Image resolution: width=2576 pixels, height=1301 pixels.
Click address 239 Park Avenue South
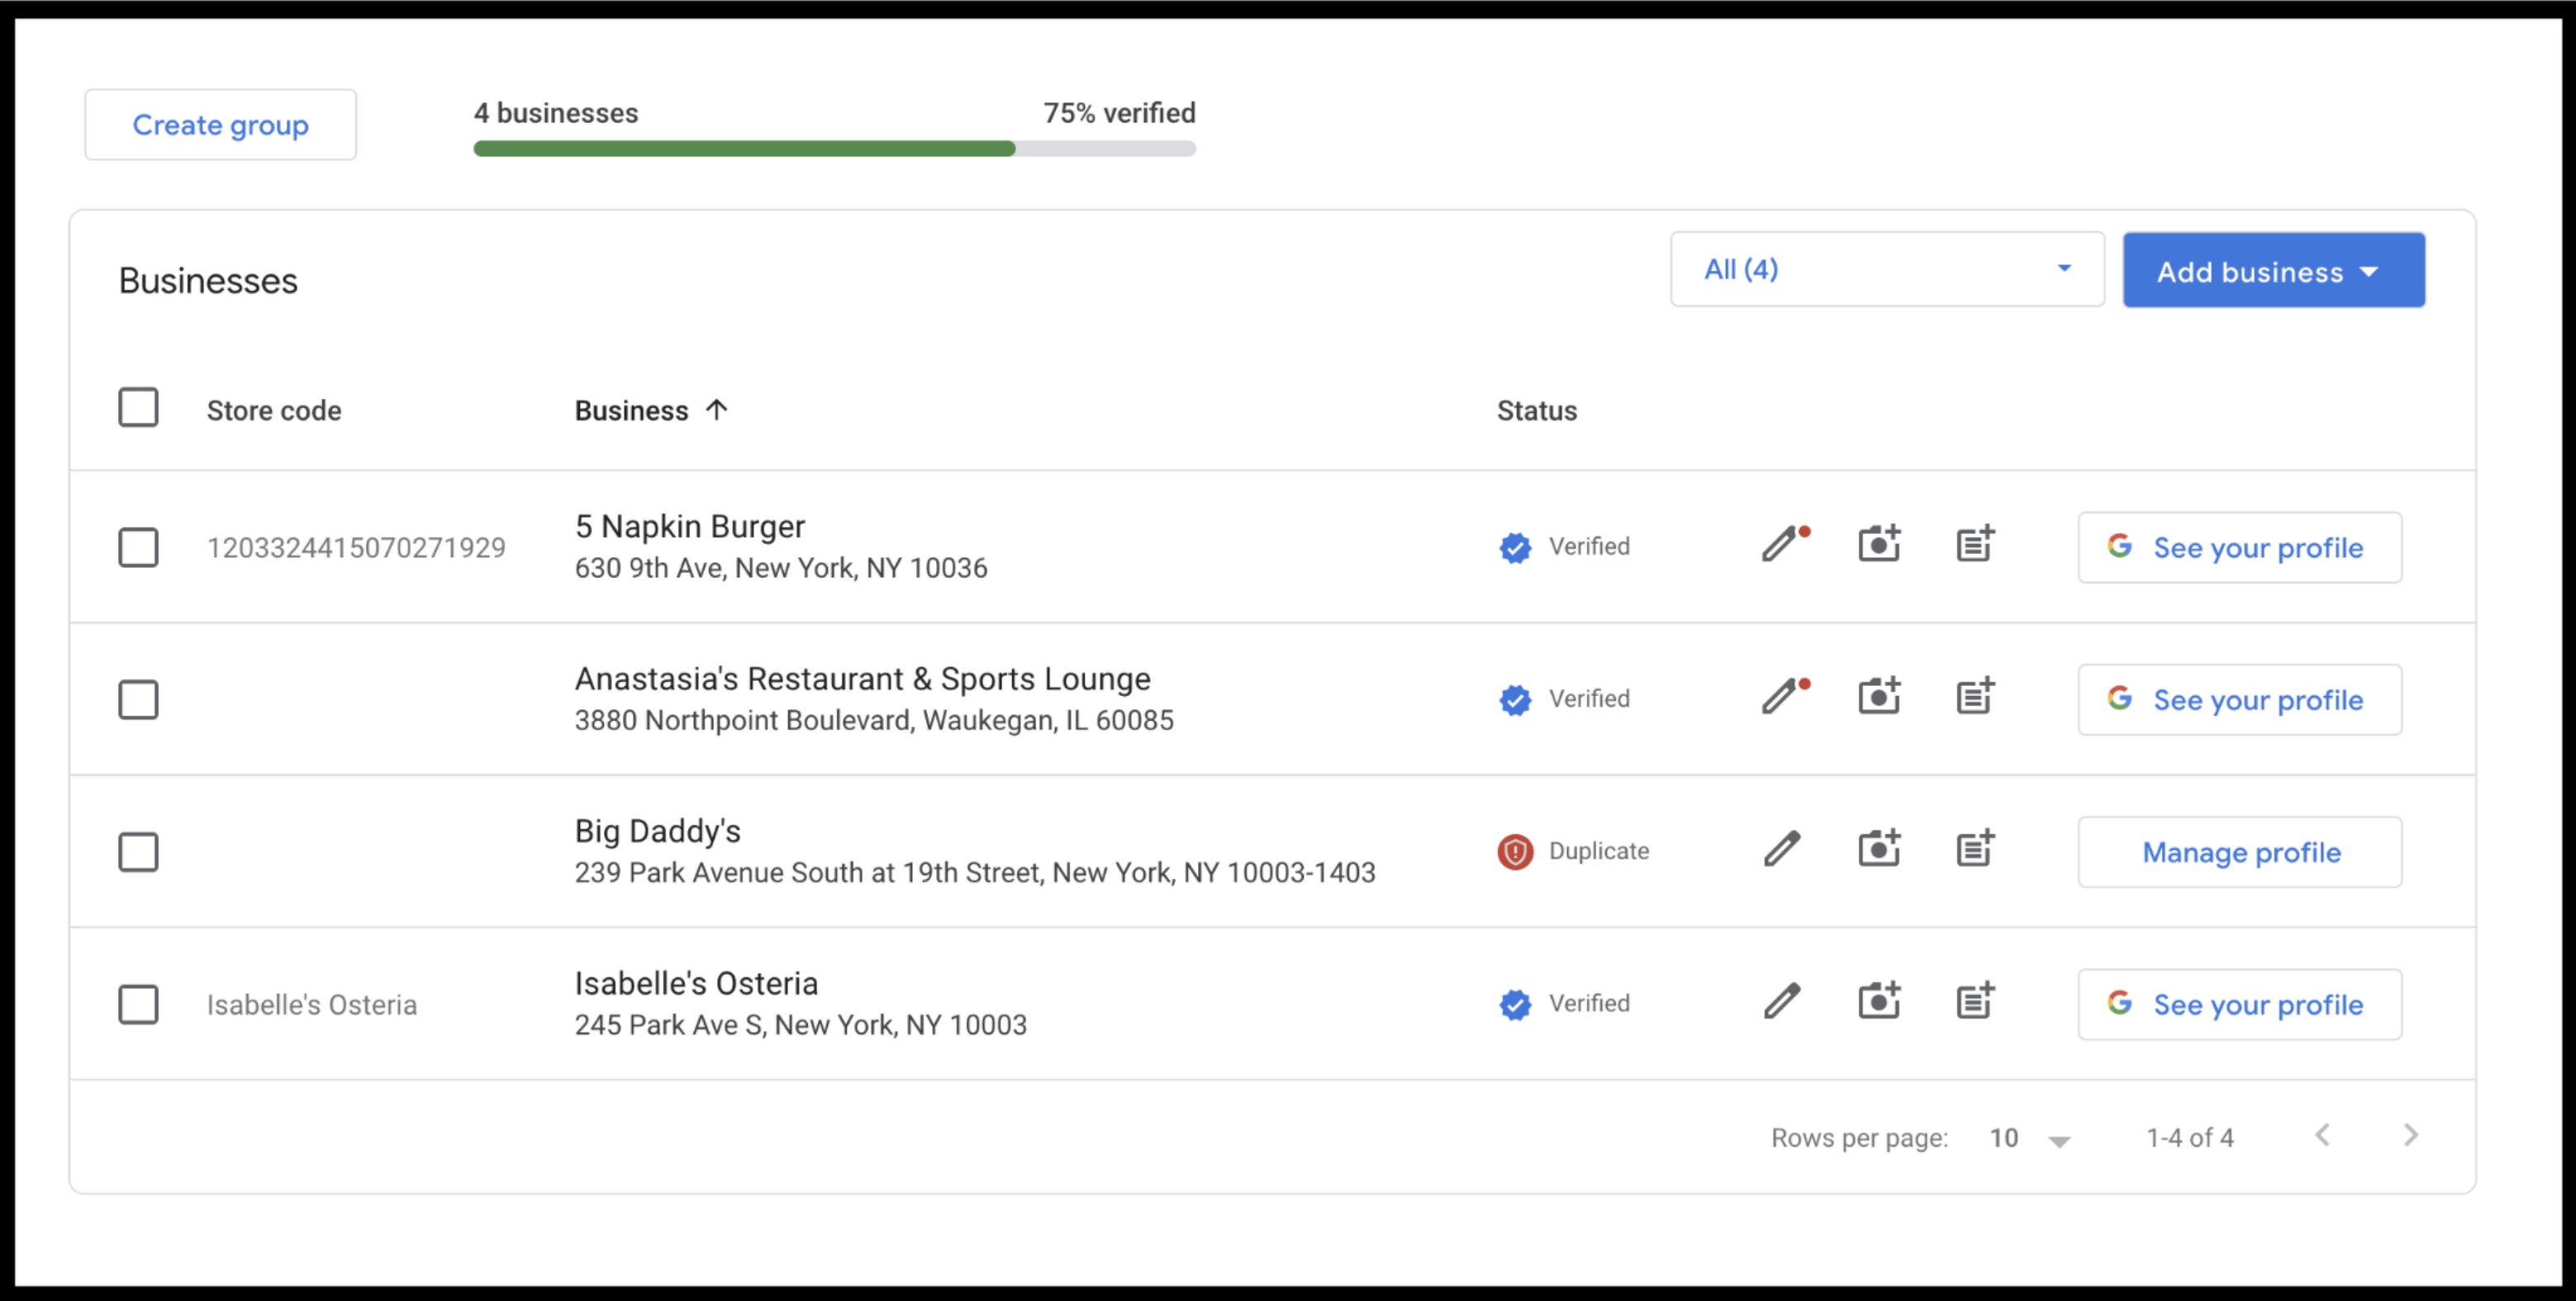coord(975,873)
